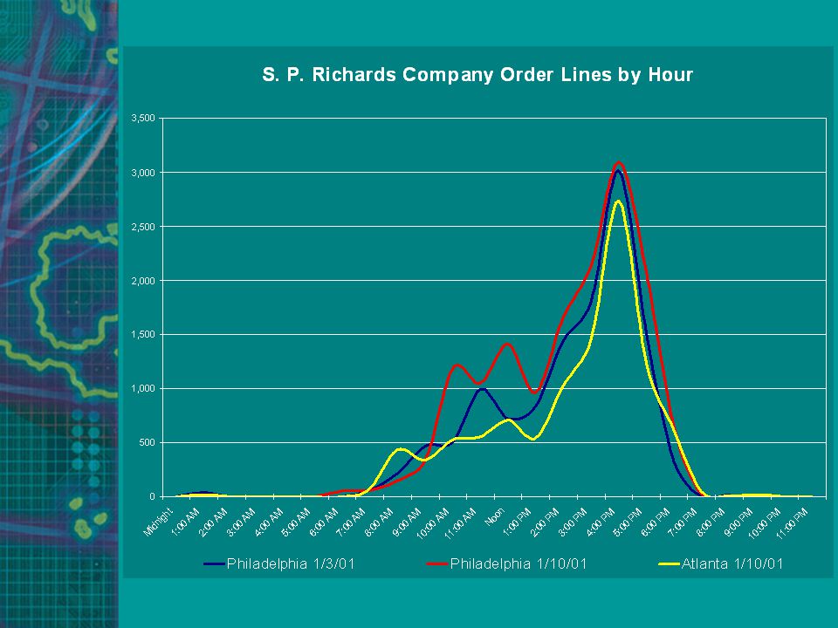Screen dimensions: 838x628
Task: Click the red legend line for Philadelphia 1/10/01
Action: (437, 563)
